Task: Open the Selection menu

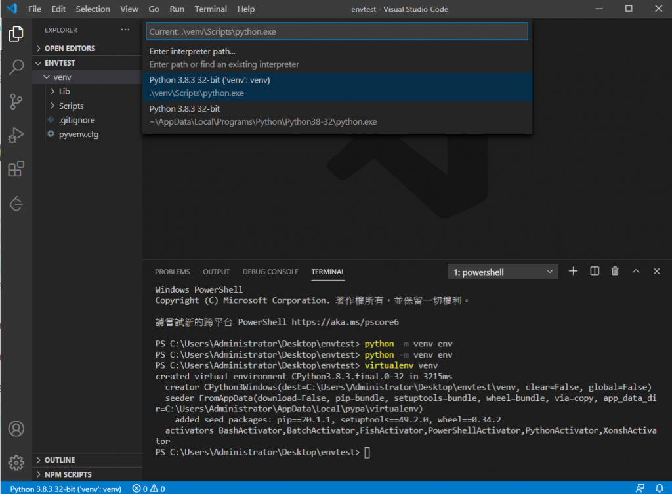Action: pos(93,9)
